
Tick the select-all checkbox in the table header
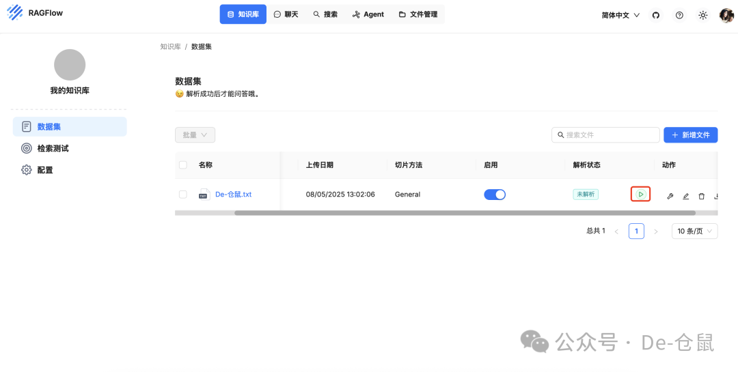coord(183,165)
